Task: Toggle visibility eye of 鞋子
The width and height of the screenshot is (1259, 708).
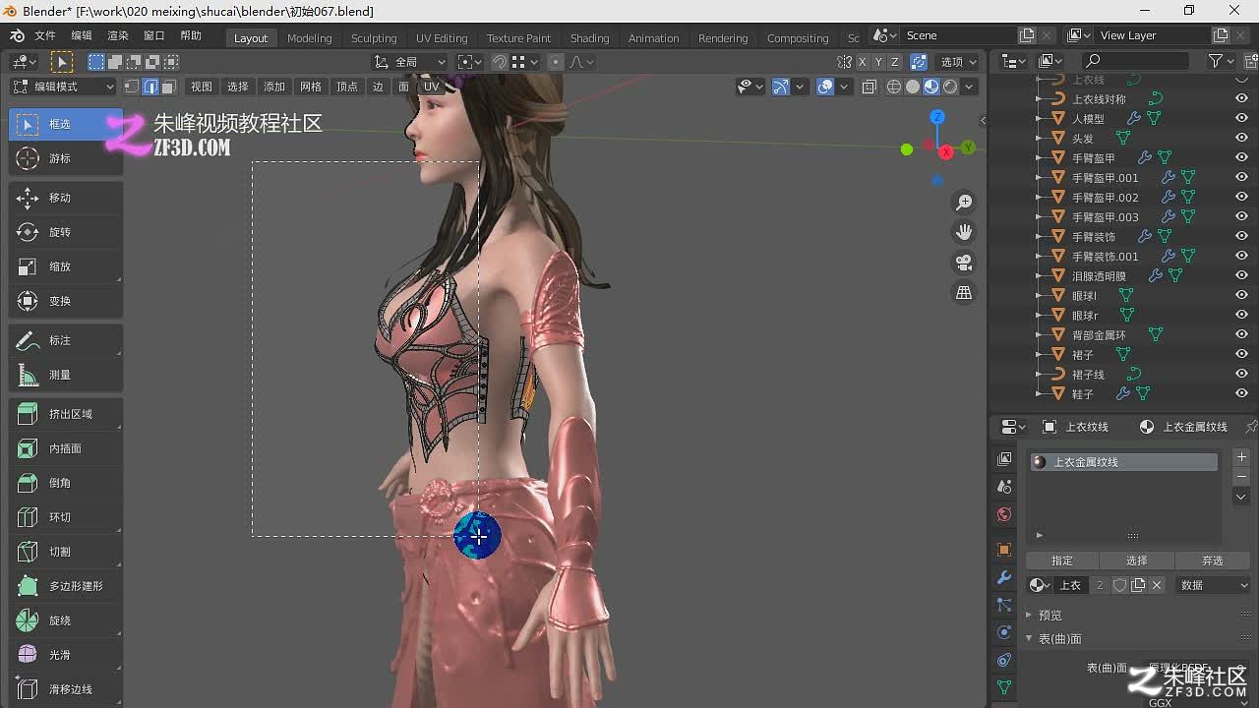Action: pyautogui.click(x=1241, y=393)
